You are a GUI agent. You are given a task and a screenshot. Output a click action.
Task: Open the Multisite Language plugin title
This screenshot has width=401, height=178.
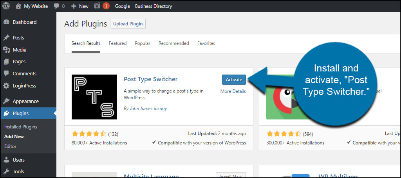[x=151, y=176]
